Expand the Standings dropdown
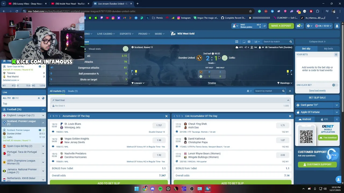The image size is (344, 193). tap(285, 83)
